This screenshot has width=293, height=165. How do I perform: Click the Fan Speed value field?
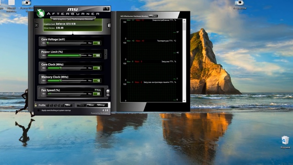(97, 93)
